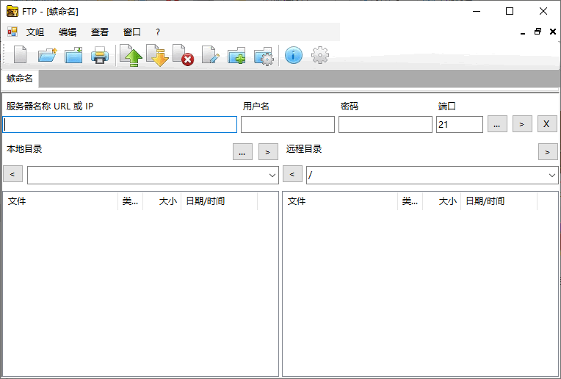Restore the inner document window

pyautogui.click(x=538, y=32)
